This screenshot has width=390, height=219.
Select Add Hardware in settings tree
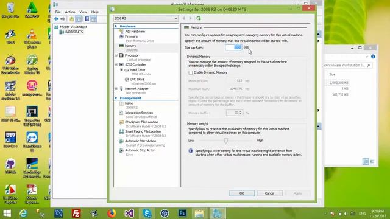(x=135, y=31)
